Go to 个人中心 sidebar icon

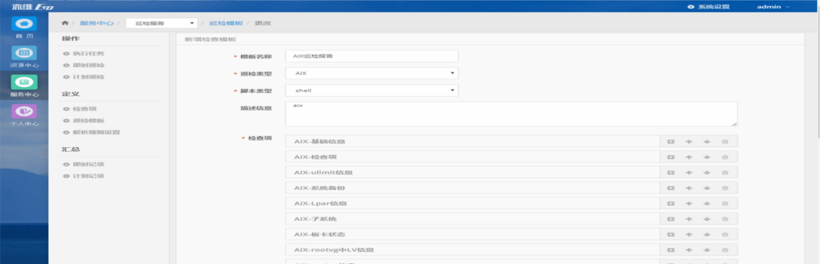pos(24,115)
